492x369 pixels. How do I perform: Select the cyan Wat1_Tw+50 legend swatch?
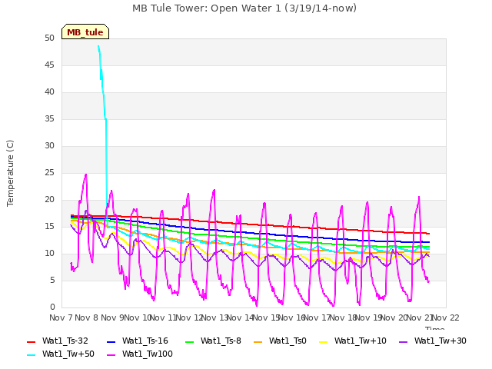coord(32,355)
